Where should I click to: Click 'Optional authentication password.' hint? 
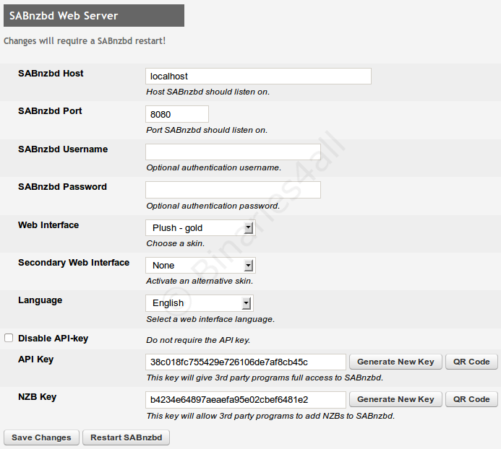[x=213, y=206]
